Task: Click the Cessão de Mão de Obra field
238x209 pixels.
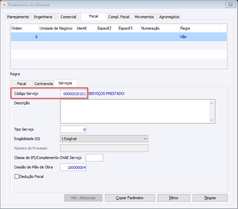Action: click(73, 167)
